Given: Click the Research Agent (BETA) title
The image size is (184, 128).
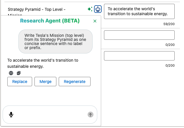Looking at the screenshot, I should (50, 21).
